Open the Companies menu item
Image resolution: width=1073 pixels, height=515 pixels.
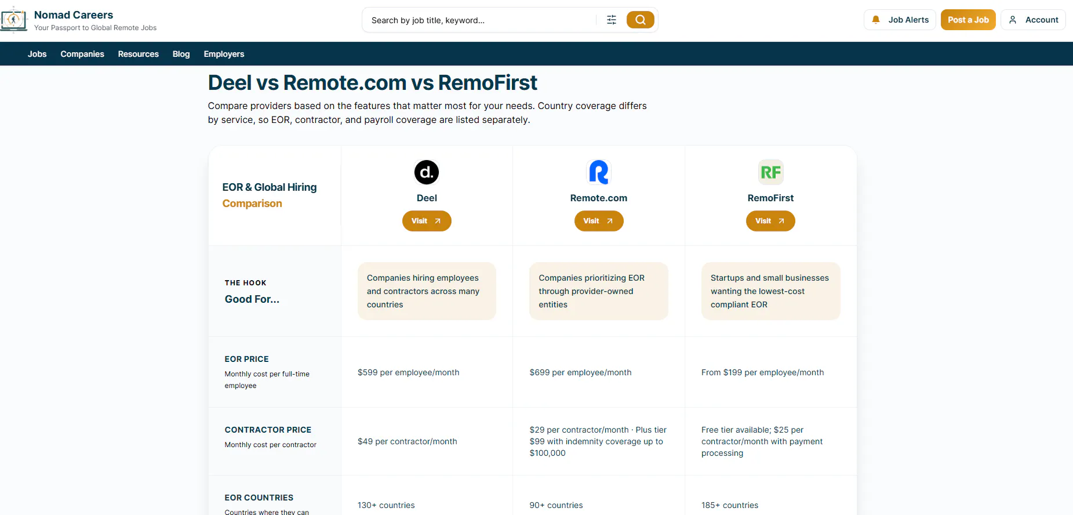[x=82, y=54]
